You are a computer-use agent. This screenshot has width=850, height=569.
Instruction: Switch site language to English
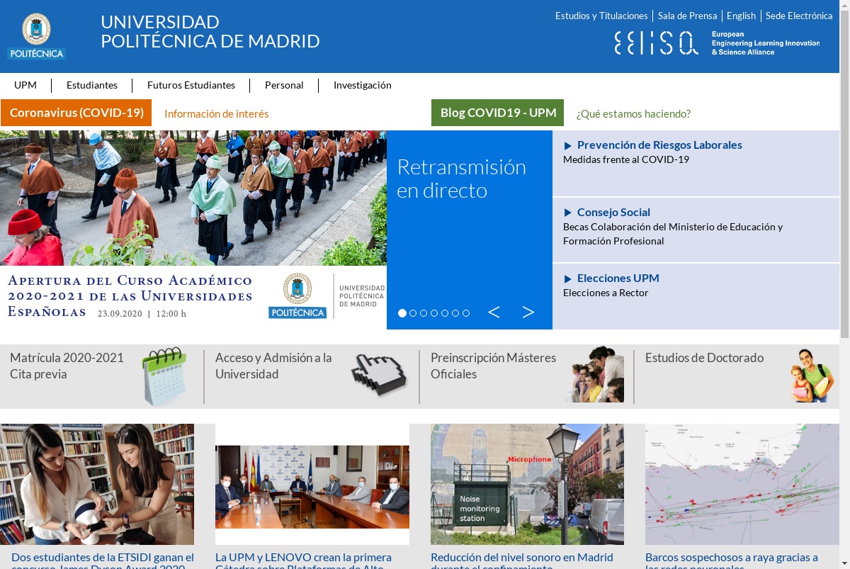pos(741,16)
